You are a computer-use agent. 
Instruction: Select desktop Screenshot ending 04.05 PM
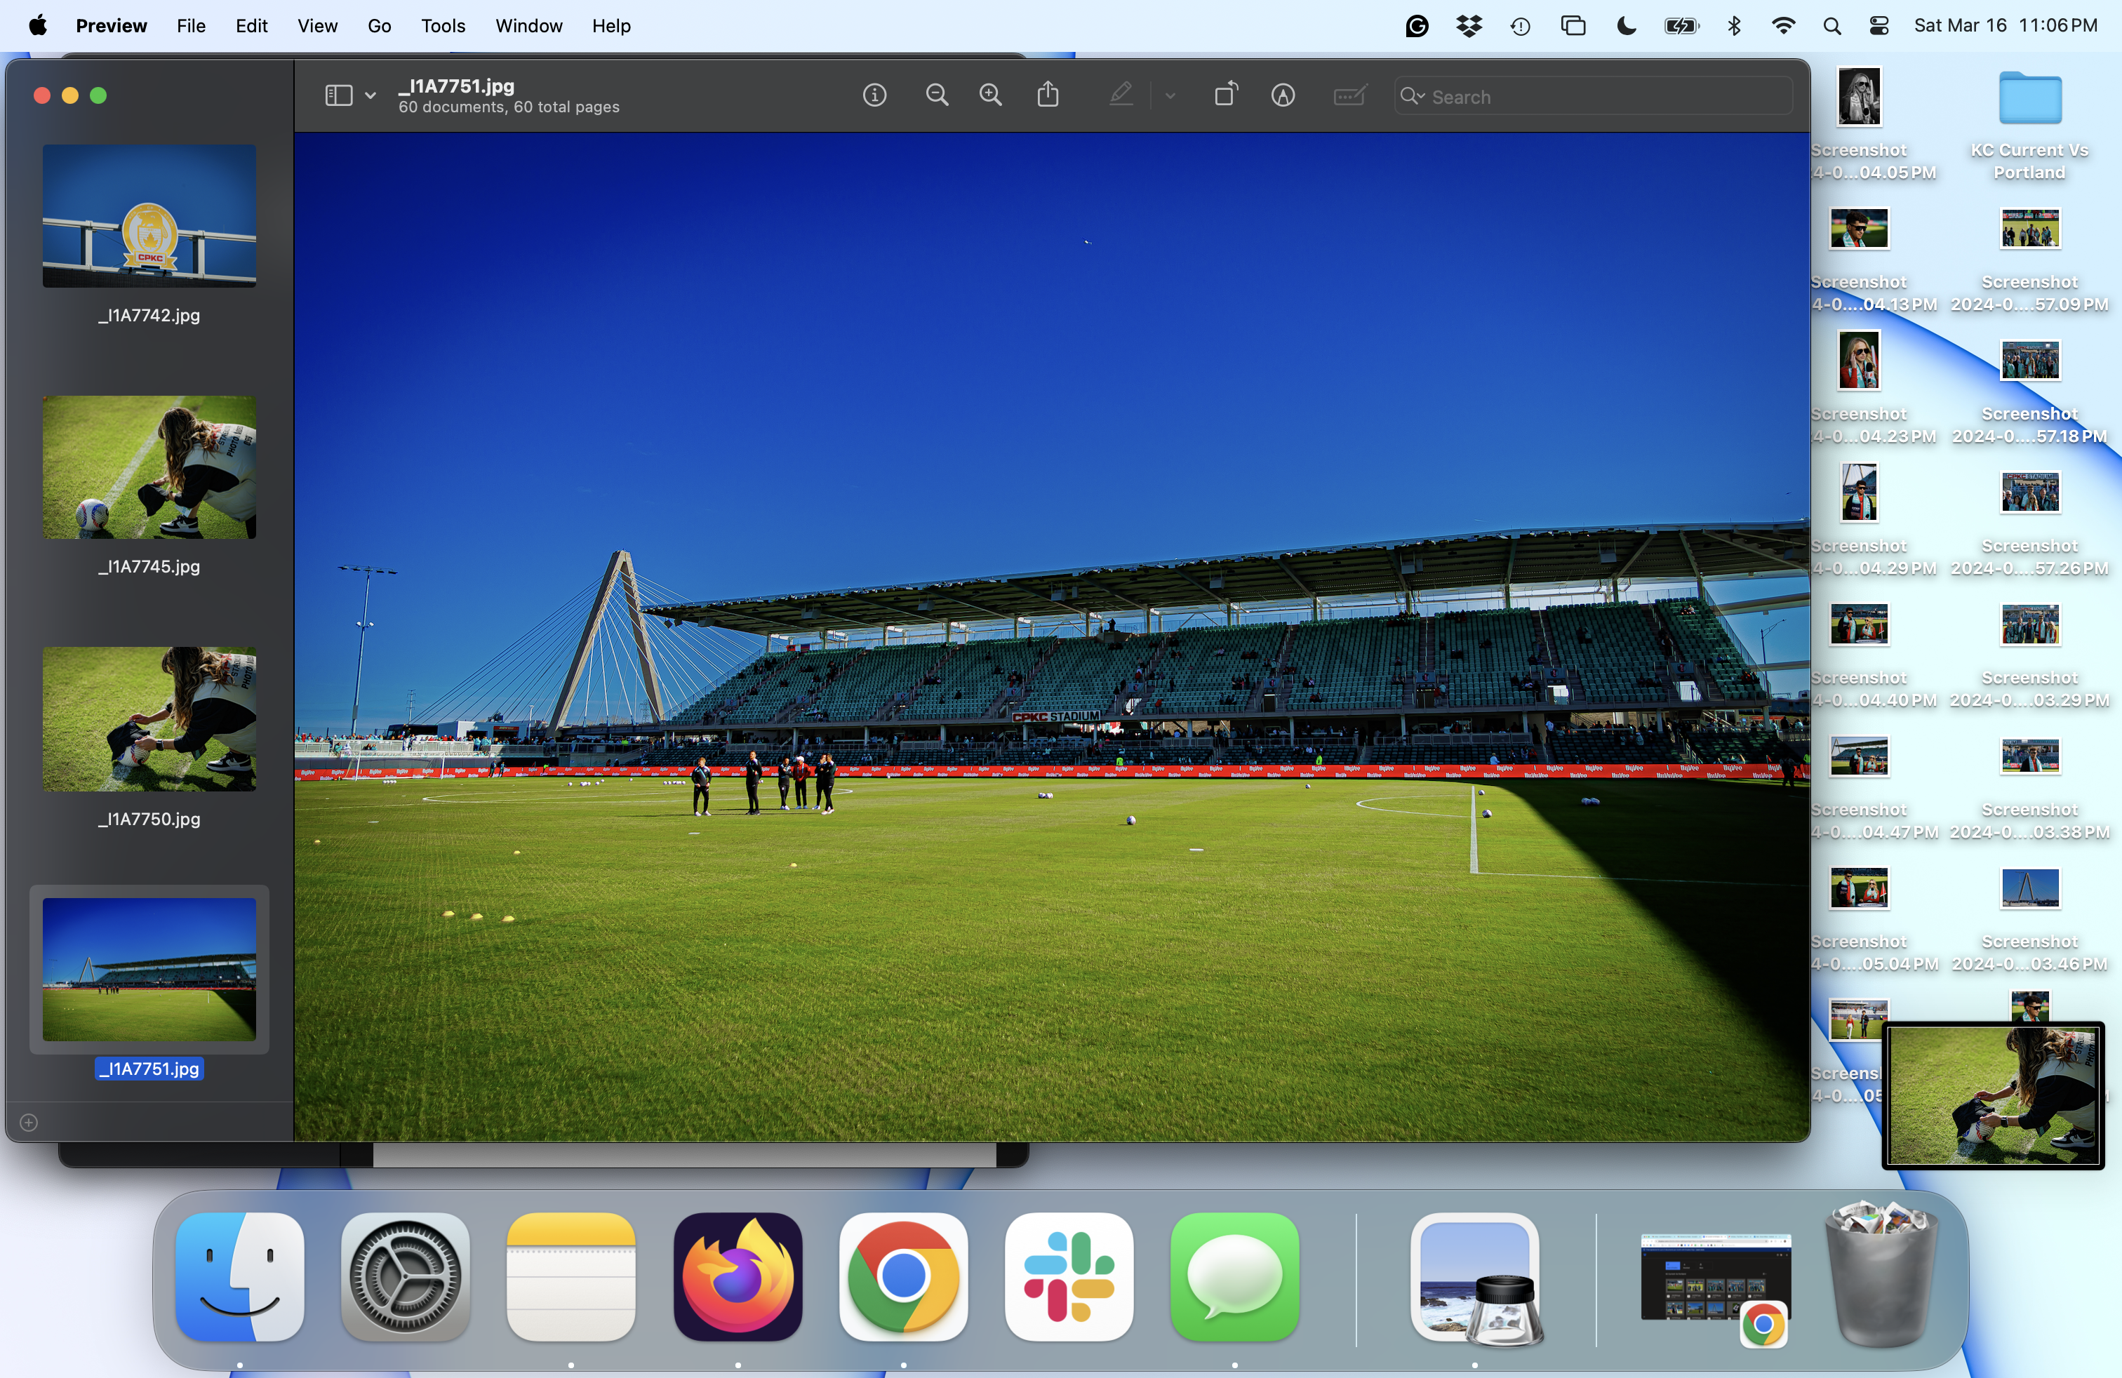click(x=1872, y=125)
